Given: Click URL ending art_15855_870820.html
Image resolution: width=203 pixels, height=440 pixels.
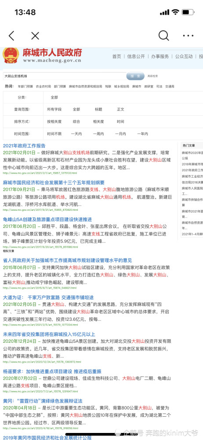Looking at the screenshot, I should (x=40, y=210).
